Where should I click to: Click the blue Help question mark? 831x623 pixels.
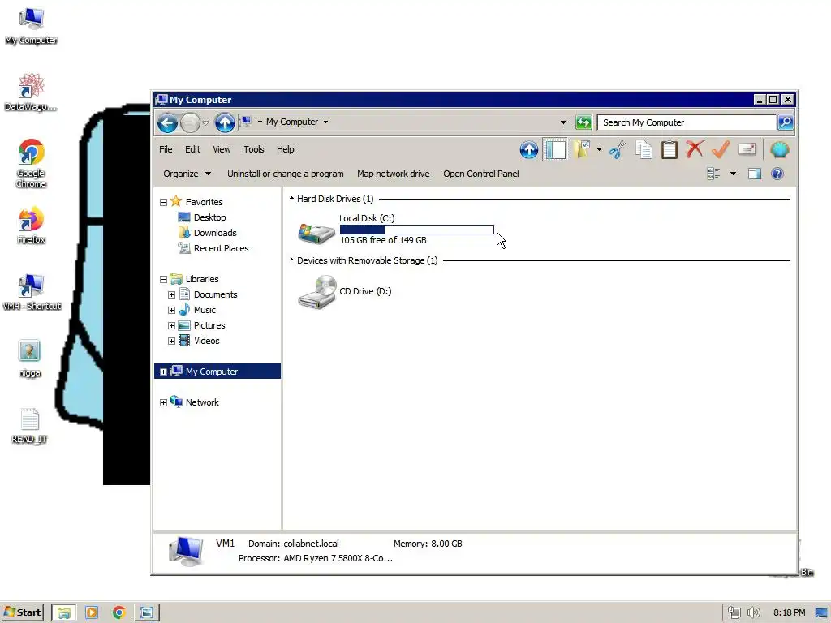(x=777, y=174)
